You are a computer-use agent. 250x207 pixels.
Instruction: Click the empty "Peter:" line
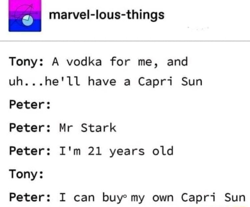pos(29,105)
